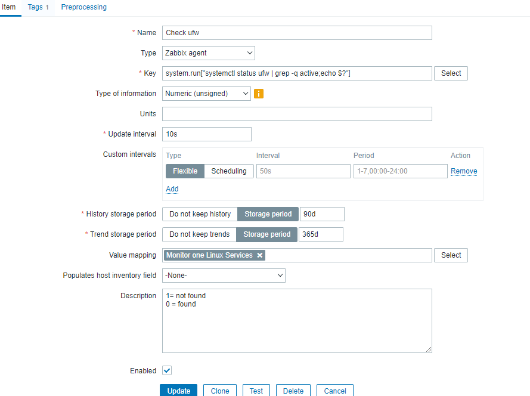Click the Update button
Viewport: 530px width, 396px height.
[x=178, y=390]
